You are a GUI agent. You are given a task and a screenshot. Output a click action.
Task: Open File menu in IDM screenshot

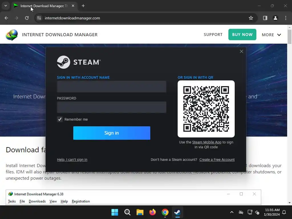coord(22,201)
